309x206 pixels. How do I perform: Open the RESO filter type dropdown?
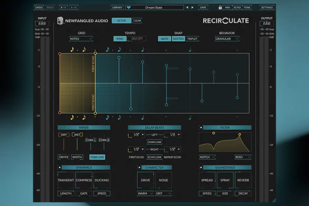coord(243,157)
